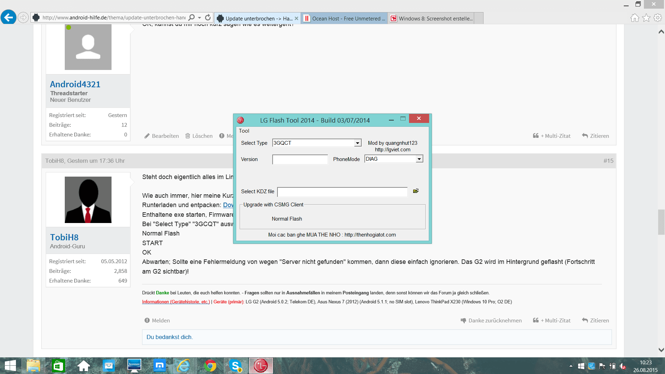Click + Multi-Zitat on TobiH8's post
This screenshot has height=374, width=665.
coord(552,320)
